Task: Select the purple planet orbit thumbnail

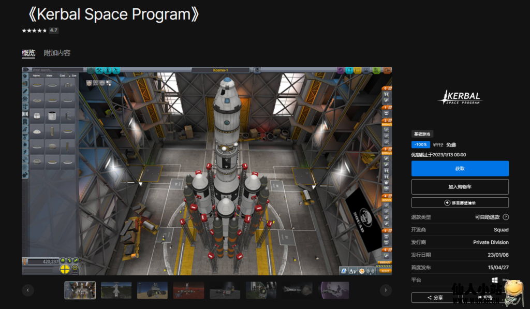Action: (333, 290)
